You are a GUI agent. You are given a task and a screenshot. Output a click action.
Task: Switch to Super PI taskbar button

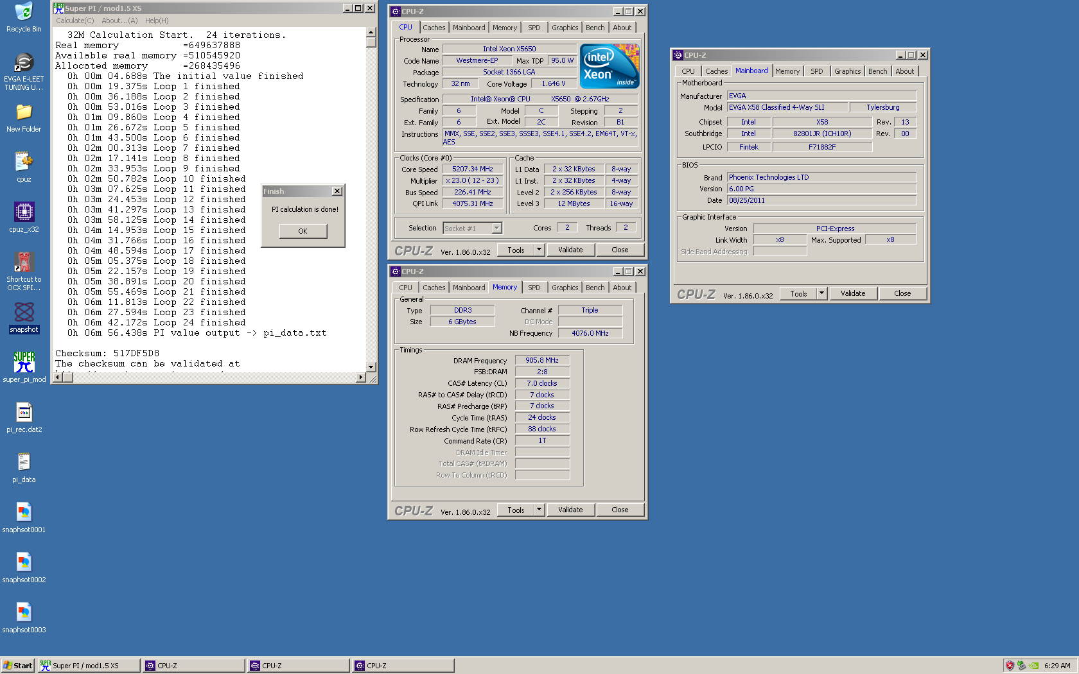(x=89, y=666)
